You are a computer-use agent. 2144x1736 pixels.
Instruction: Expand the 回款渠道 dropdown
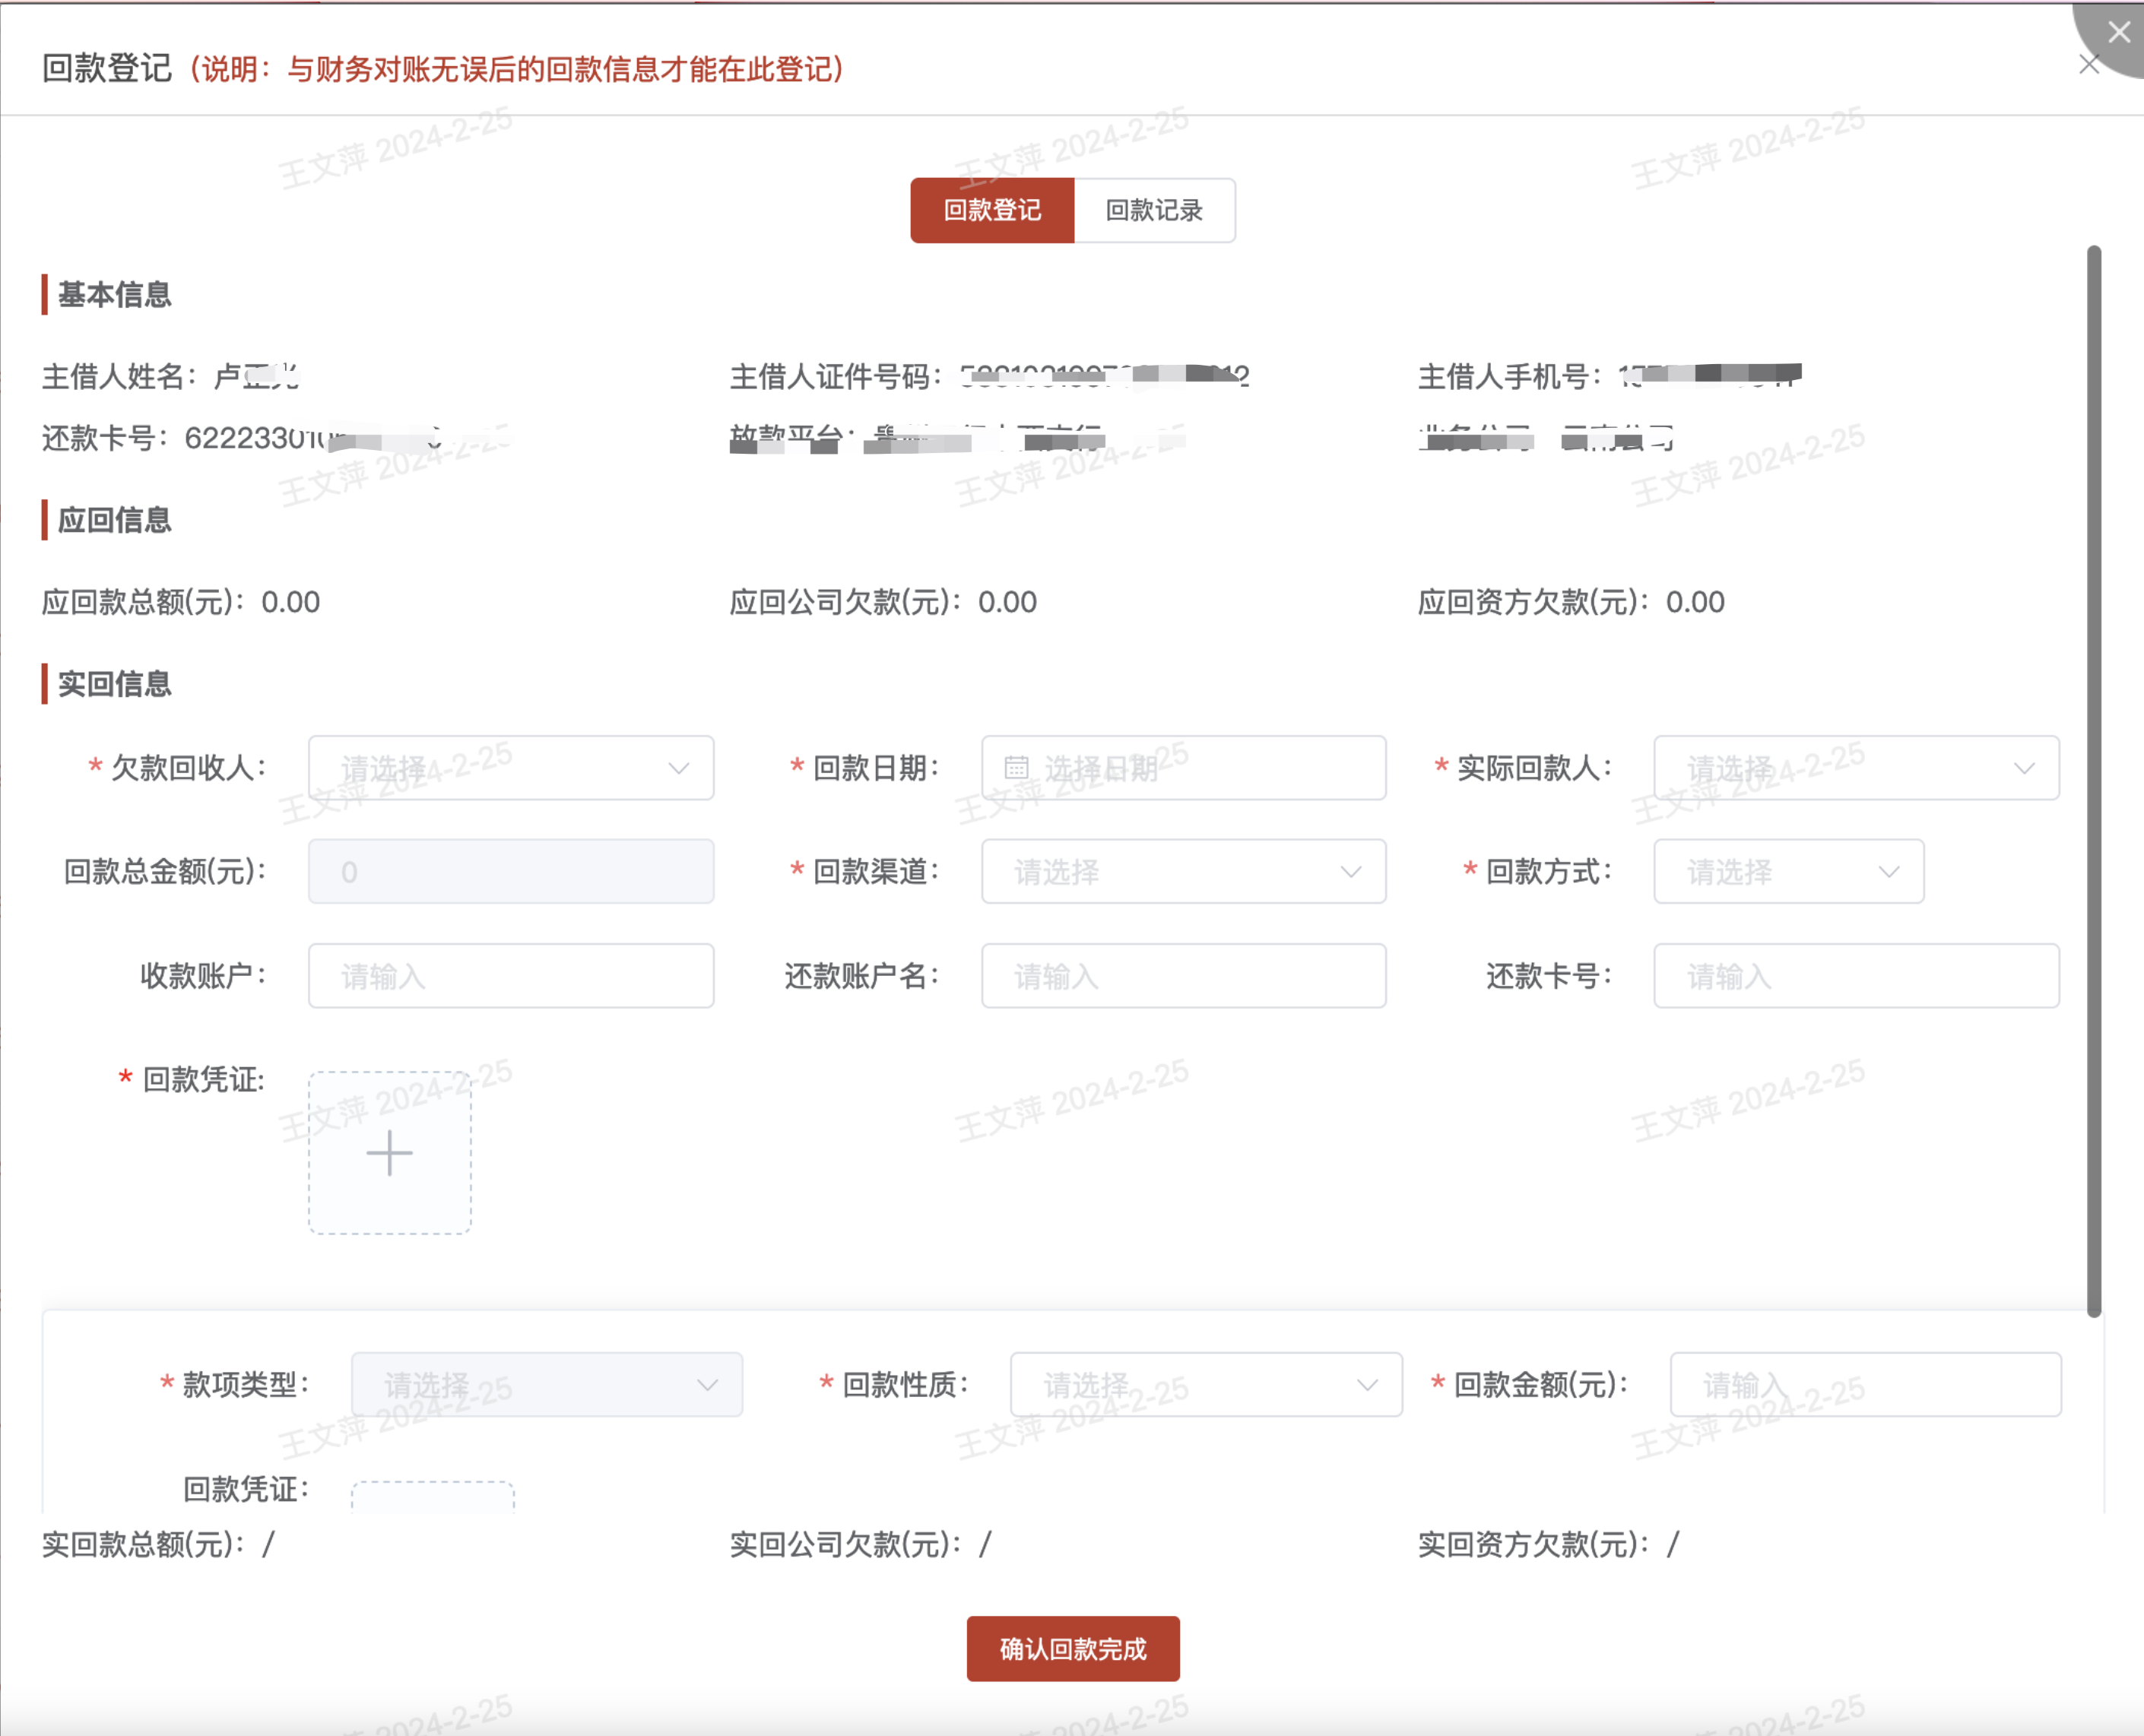click(x=1183, y=872)
